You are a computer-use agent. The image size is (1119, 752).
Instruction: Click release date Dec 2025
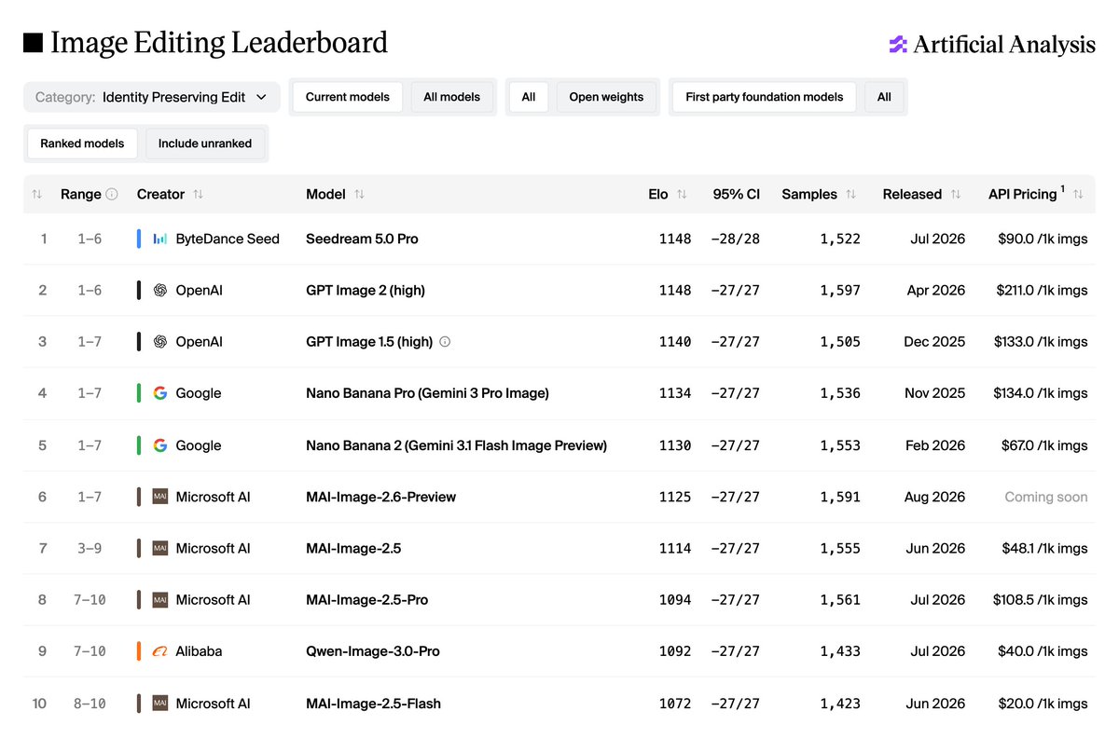tap(934, 342)
